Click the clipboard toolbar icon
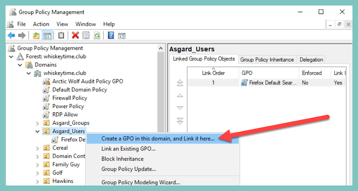358x191 pixels. (61, 35)
